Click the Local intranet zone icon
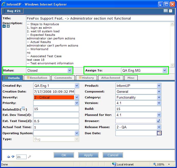 point(114,164)
